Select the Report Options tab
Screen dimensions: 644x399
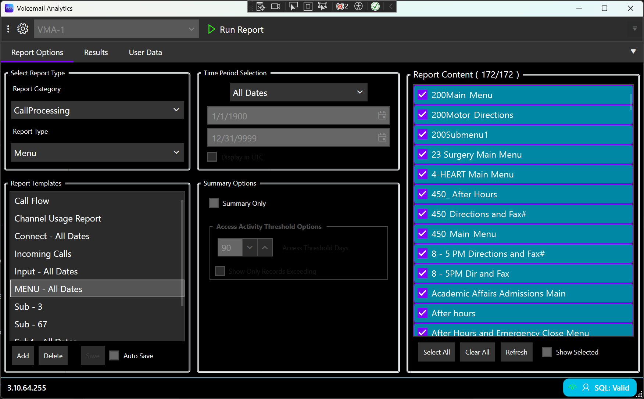pyautogui.click(x=37, y=52)
